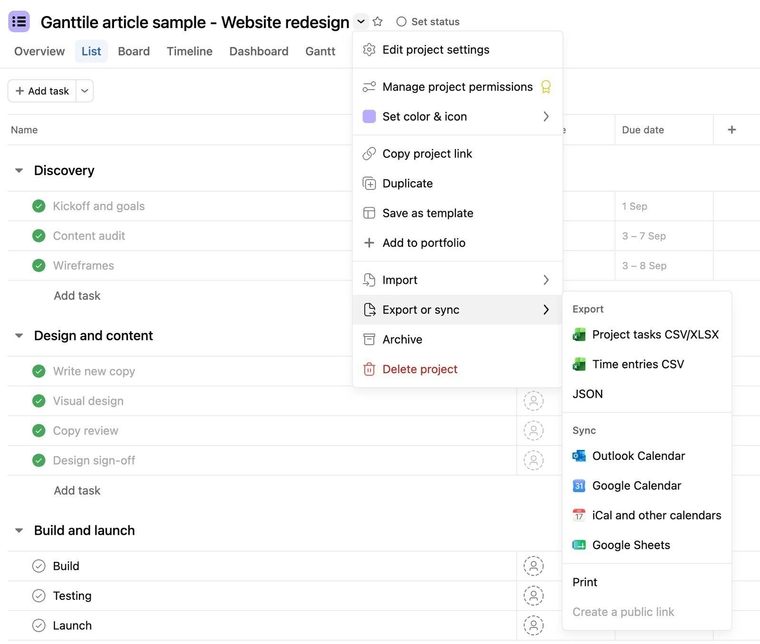Click the Excel icon beside Project tasks CSV/XLSX
Screen dimensions: 760x644
[x=579, y=335]
